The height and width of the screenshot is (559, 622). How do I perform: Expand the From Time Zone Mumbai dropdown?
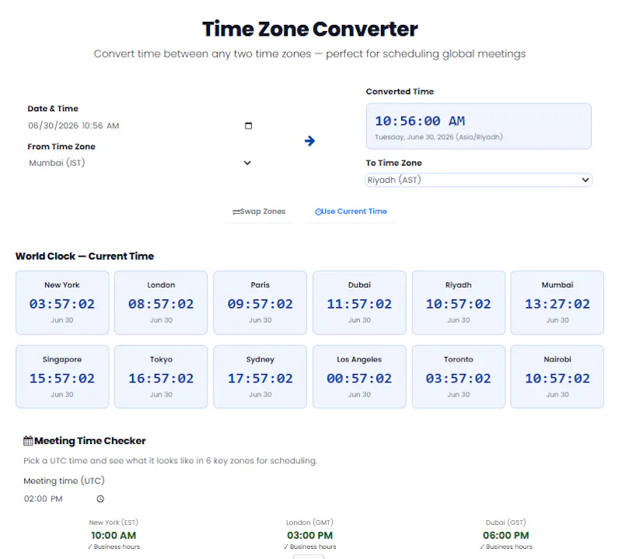(x=140, y=162)
